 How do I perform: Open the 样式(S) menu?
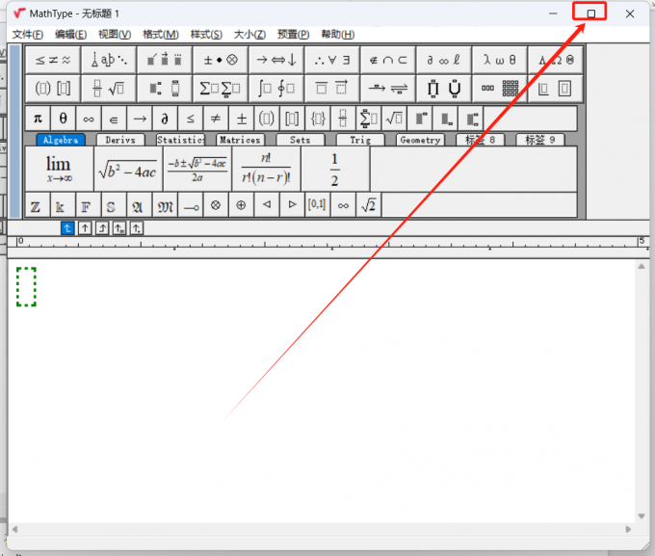(x=206, y=35)
